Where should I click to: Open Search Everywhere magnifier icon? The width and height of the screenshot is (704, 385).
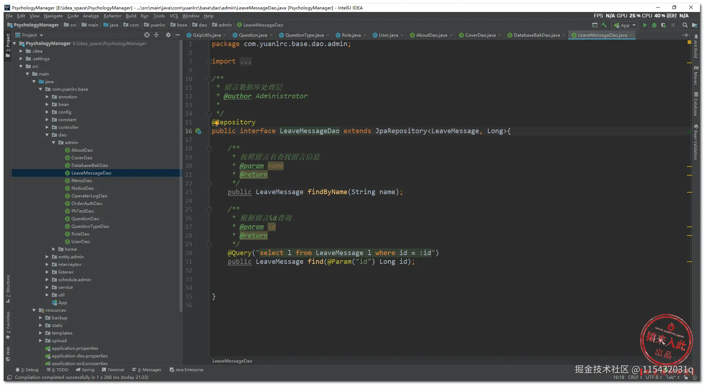click(685, 25)
